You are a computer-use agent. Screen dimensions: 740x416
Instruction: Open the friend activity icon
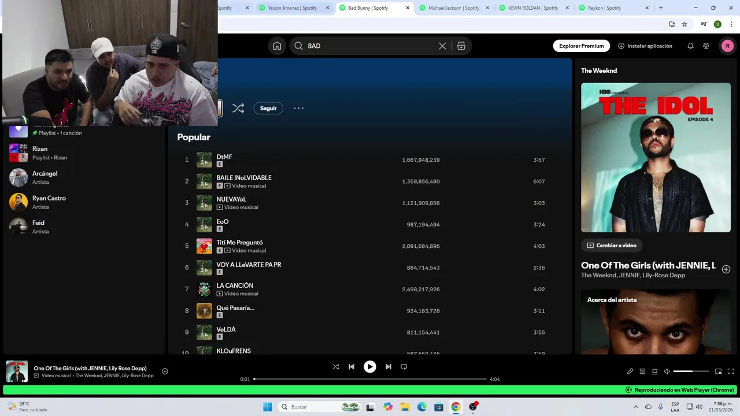pyautogui.click(x=706, y=46)
